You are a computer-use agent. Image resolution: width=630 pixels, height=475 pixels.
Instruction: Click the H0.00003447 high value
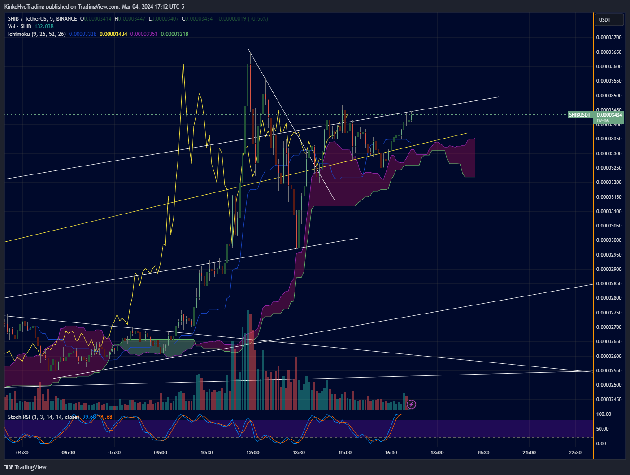click(x=130, y=19)
